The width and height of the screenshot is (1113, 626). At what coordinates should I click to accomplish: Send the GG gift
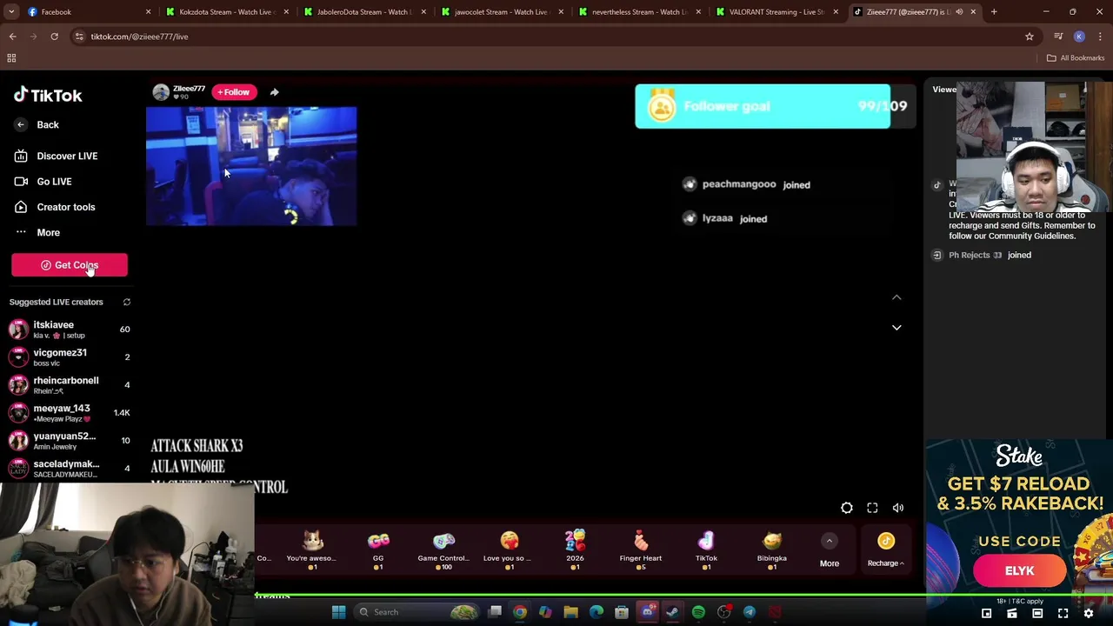point(378,550)
